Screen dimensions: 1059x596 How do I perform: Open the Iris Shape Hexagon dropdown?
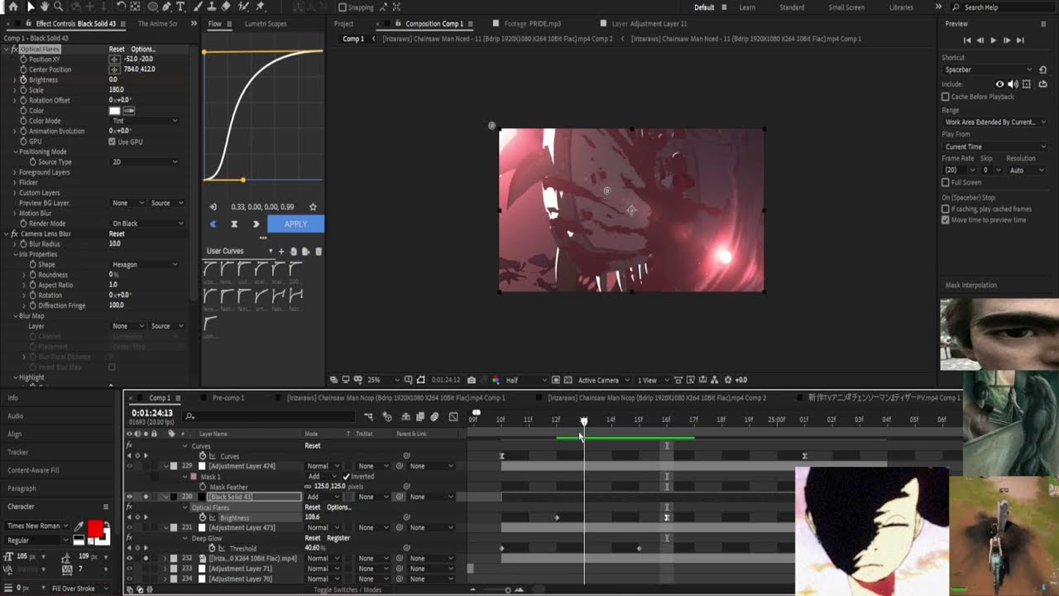coord(145,264)
